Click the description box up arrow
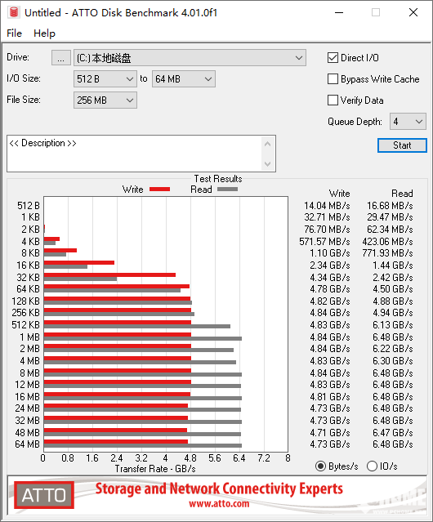Image resolution: width=433 pixels, height=522 pixels. [267, 144]
